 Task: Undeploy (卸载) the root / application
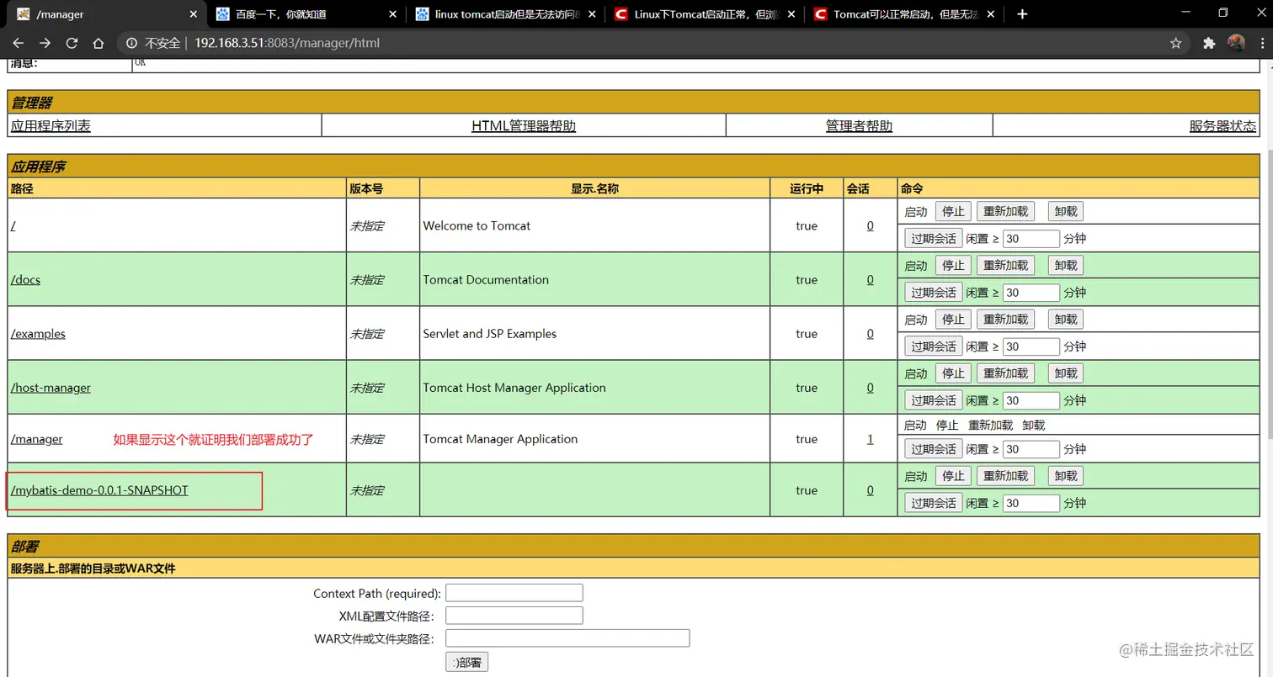(x=1066, y=211)
